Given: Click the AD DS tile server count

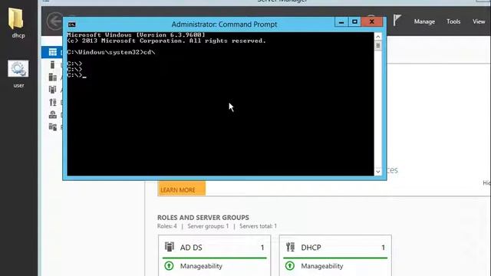Looking at the screenshot, I should 262,248.
